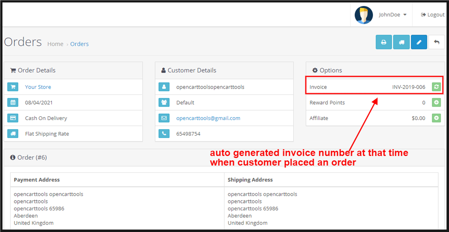Add affiliate commission with the plus icon

pyautogui.click(x=436, y=118)
